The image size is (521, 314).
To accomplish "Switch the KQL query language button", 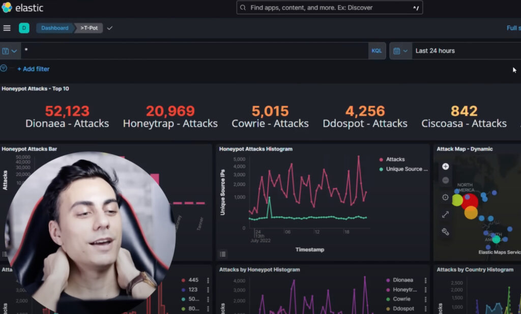I will pos(377,51).
